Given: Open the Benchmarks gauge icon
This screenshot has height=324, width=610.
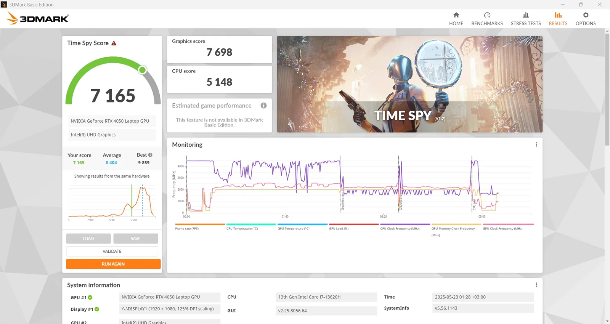Looking at the screenshot, I should coord(487,15).
